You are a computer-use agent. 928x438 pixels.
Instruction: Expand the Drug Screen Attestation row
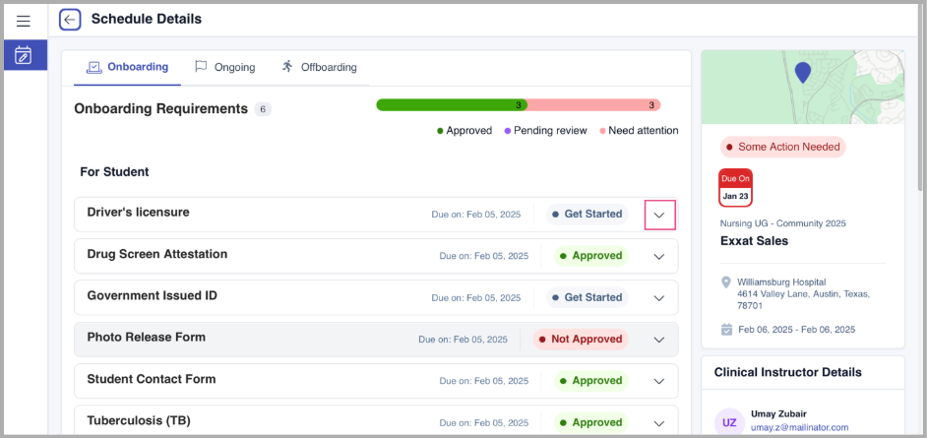659,256
